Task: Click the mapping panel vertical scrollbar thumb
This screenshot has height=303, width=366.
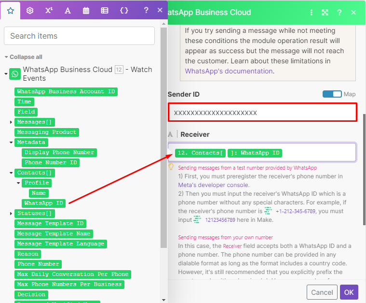Action: click(x=163, y=138)
